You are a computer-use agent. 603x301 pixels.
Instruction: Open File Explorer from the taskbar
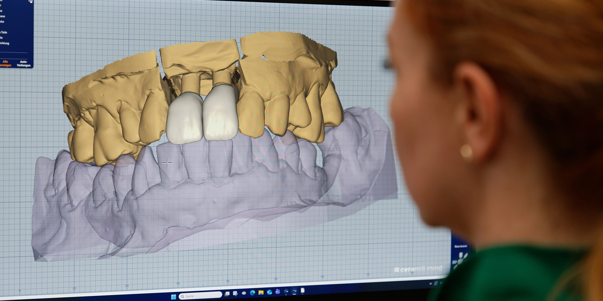261,292
